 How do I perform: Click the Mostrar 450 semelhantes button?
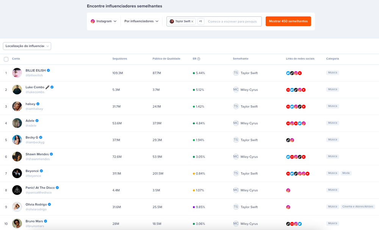pos(288,21)
